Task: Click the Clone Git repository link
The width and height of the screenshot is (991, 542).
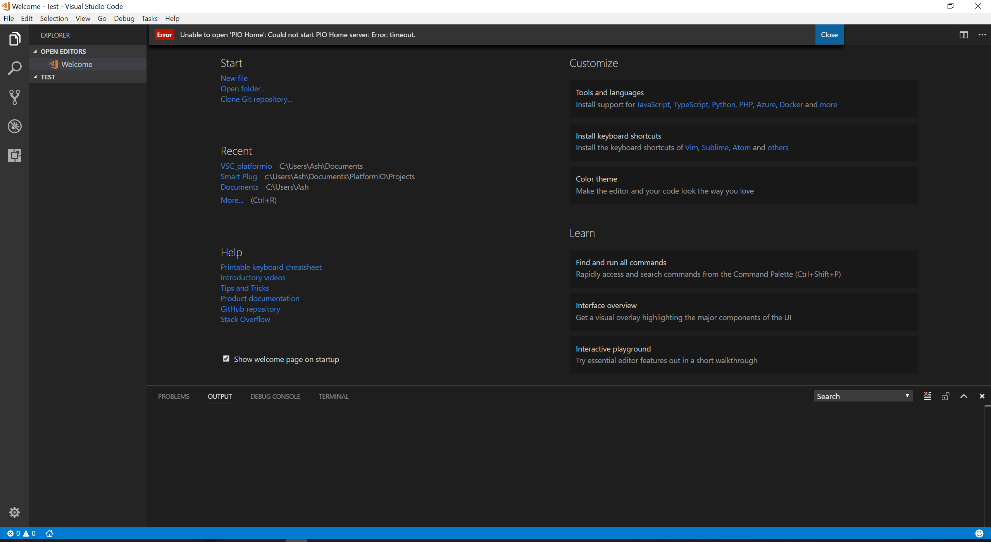Action: (256, 99)
